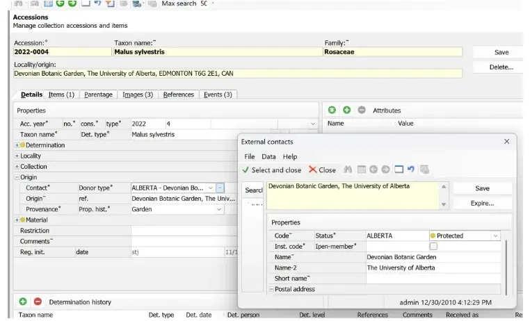Go to previous record with green back arrow
530x321 pixels.
tap(61, 3)
